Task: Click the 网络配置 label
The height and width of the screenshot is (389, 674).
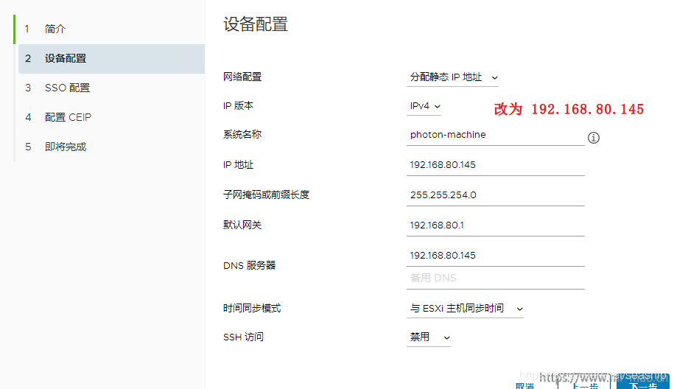Action: pos(242,77)
